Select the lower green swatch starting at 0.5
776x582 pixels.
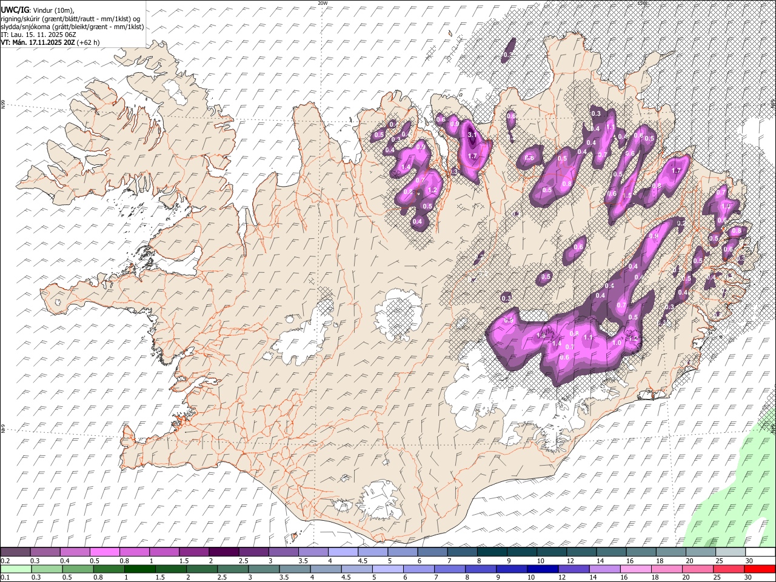pyautogui.click(x=78, y=569)
